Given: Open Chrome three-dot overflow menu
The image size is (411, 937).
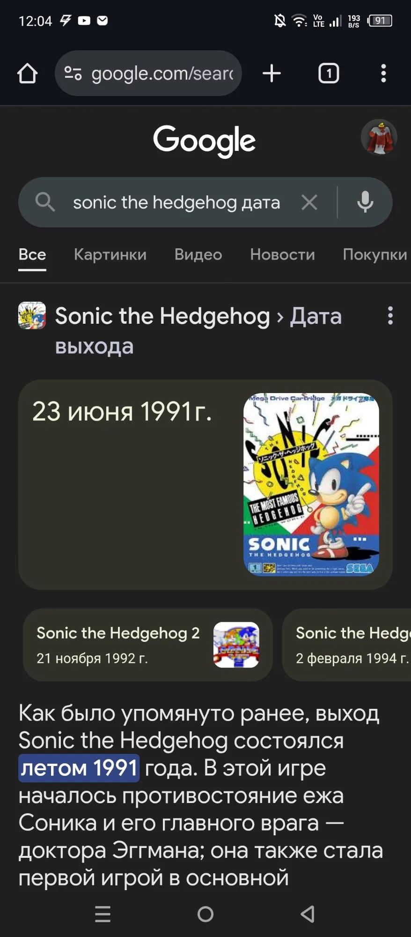Looking at the screenshot, I should (x=383, y=74).
